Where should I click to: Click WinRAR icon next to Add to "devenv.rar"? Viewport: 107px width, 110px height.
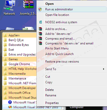tap(40, 34)
